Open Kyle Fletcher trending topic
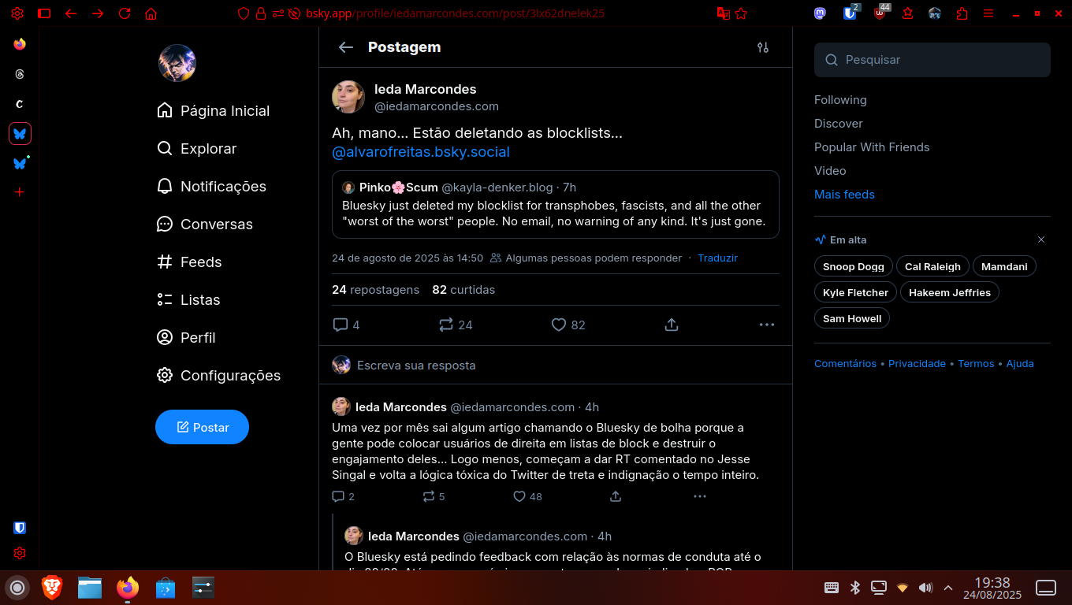This screenshot has height=605, width=1072. [855, 292]
